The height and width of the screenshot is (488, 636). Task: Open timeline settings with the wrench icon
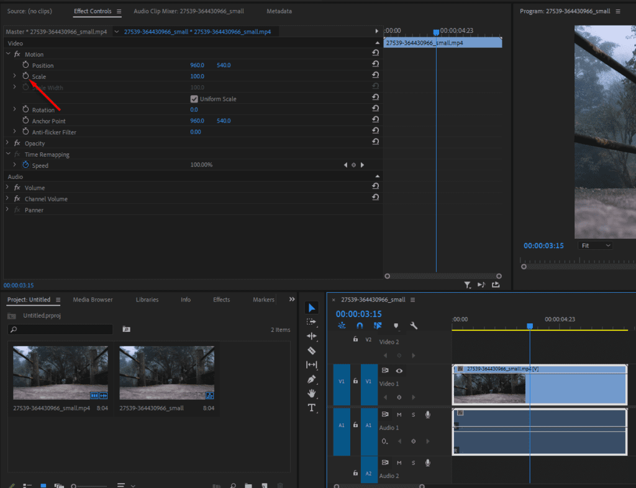click(413, 326)
